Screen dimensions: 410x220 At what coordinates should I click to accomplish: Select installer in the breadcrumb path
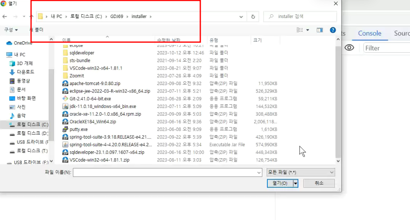[139, 16]
